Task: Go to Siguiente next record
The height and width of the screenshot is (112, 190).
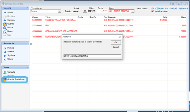Action: (5, 56)
